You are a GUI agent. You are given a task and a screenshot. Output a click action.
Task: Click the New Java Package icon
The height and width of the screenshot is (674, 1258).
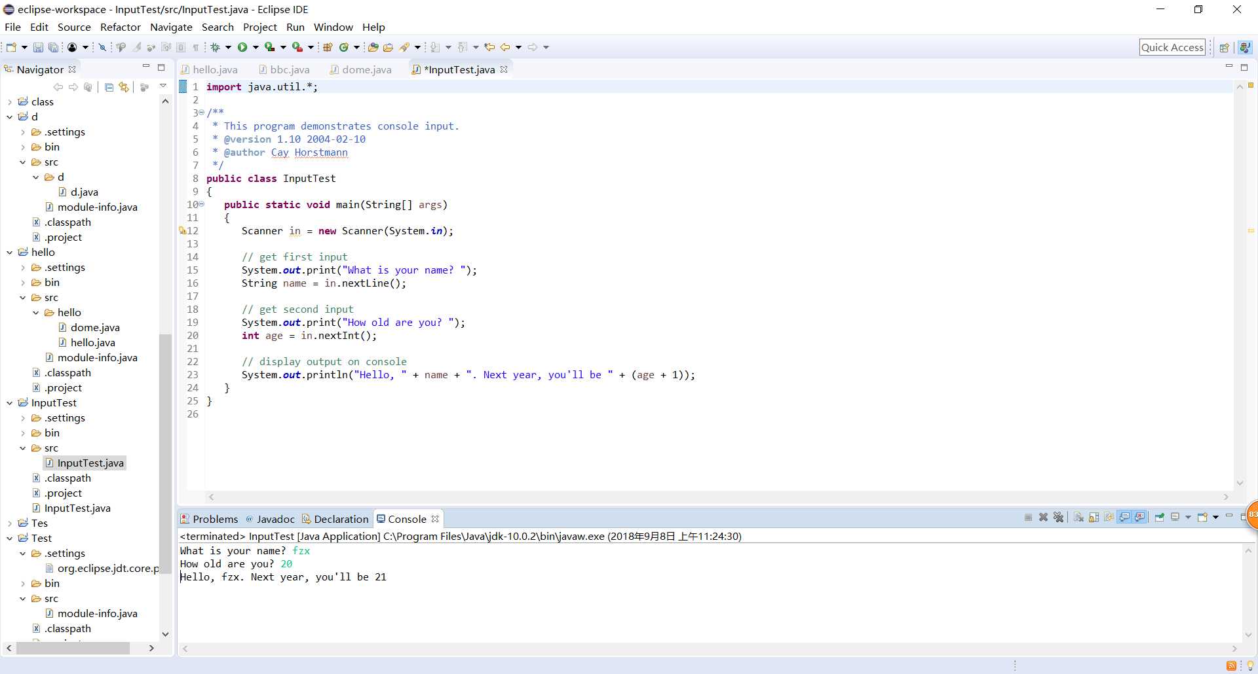coord(327,47)
